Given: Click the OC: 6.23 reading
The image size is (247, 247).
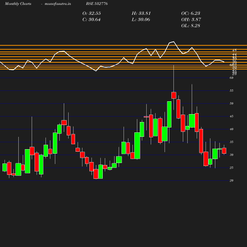Looking at the screenshot, I should pyautogui.click(x=191, y=13).
